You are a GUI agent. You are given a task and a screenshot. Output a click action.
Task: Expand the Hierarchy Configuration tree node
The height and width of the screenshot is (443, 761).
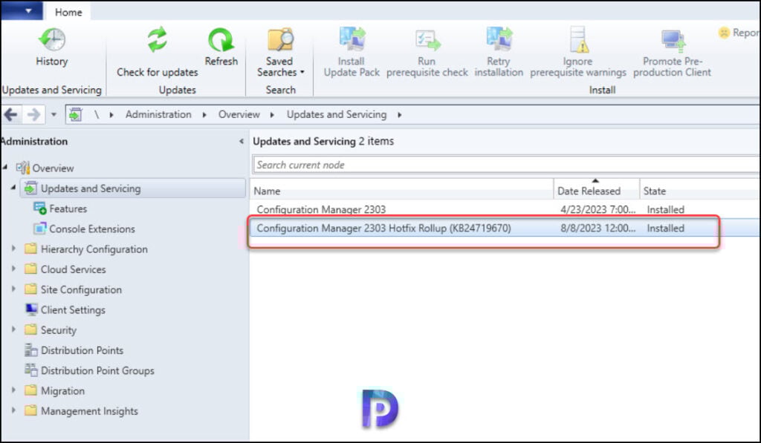pyautogui.click(x=13, y=248)
